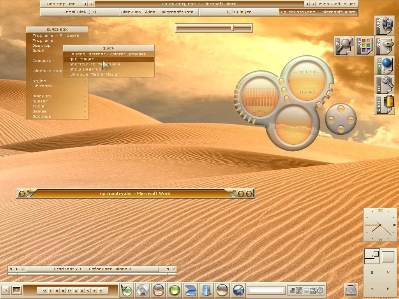Viewport: 399px width, 299px height.
Task: Click the analog clock widget
Action: point(380,225)
